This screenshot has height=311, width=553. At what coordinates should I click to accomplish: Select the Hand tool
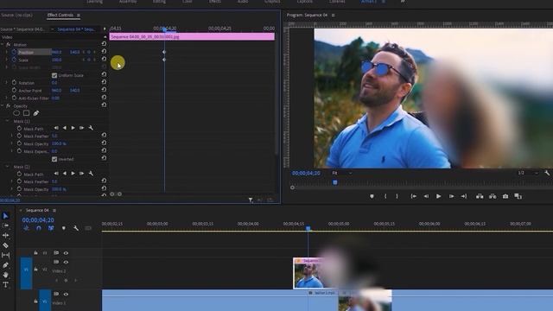[x=6, y=275]
